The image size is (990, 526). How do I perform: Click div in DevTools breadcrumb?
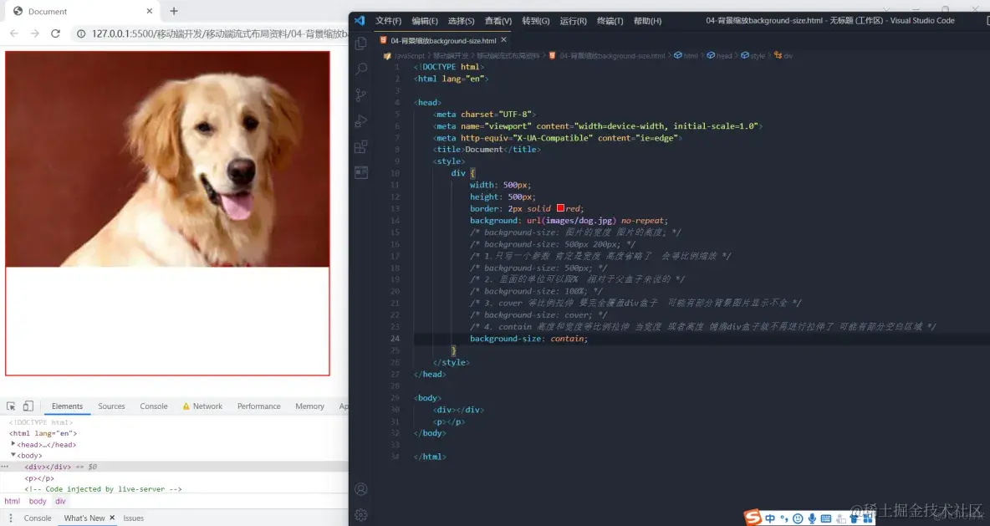point(60,502)
